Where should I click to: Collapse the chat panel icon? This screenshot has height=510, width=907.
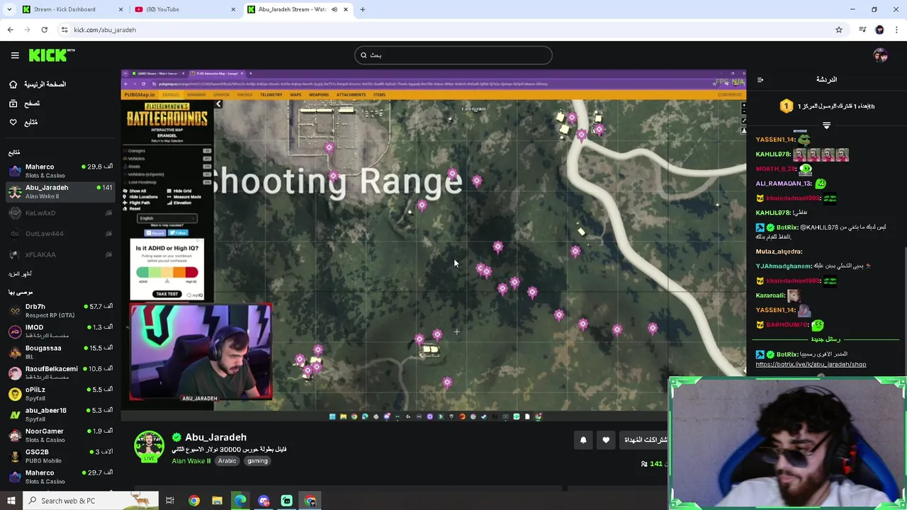(760, 80)
